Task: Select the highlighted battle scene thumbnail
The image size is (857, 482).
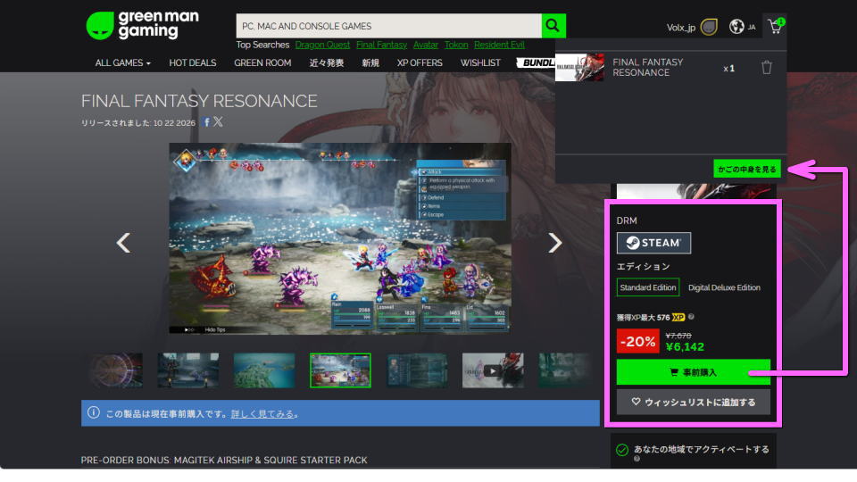Action: [340, 370]
